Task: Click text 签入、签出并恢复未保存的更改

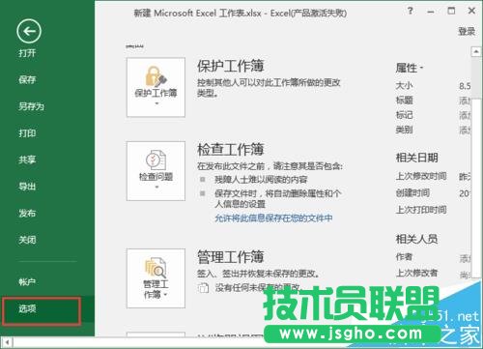Action: (259, 274)
